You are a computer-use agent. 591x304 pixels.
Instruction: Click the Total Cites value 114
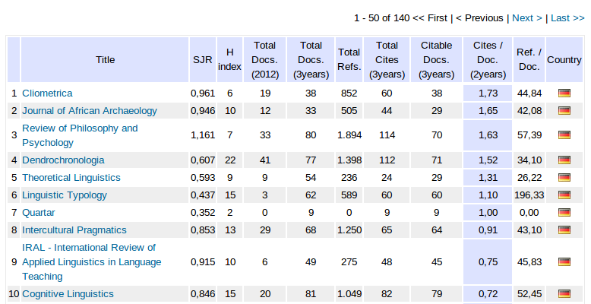387,135
